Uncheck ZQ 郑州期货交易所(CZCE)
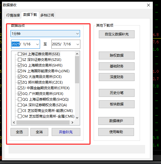This screenshot has height=164, width=161. point(20,82)
